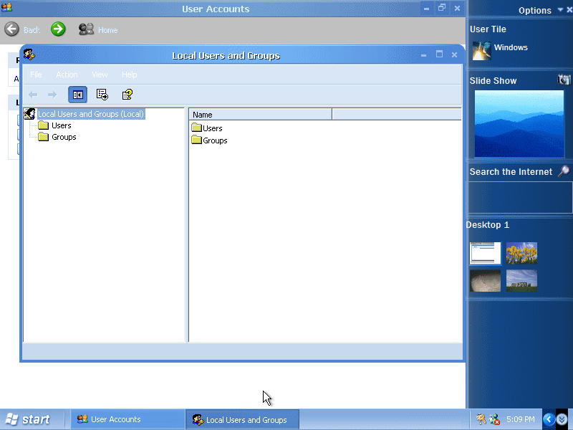Select Groups folder in the console tree
The height and width of the screenshot is (430, 573).
64,137
